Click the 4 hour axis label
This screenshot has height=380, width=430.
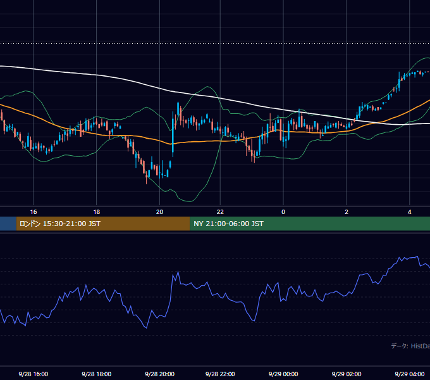pos(409,212)
